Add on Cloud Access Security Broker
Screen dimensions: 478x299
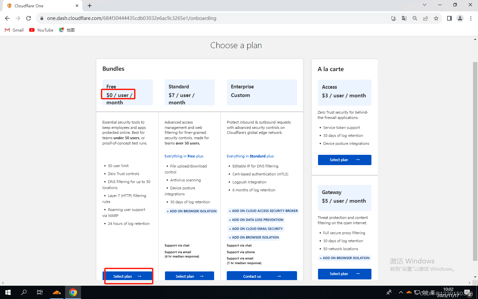coord(263,211)
